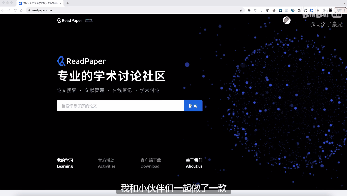The height and width of the screenshot is (196, 347).
Task: Click the 更新 browser update button
Action: pos(340,10)
